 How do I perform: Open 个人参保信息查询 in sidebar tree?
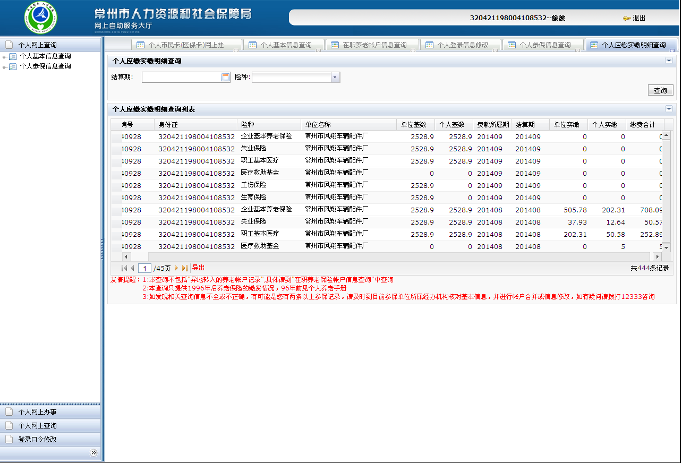tap(45, 66)
